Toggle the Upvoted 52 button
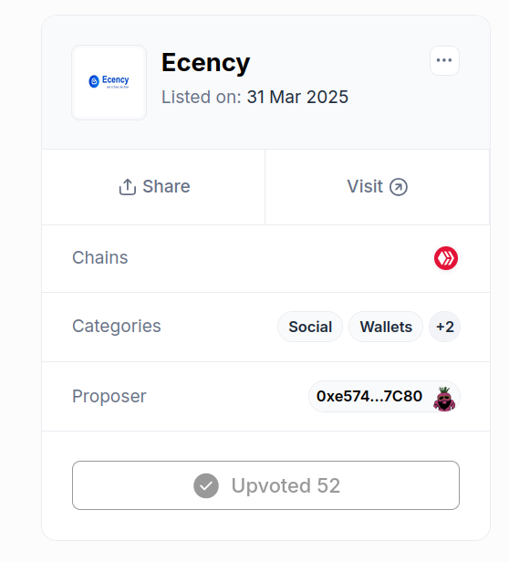Screen dimensions: 509x562 click(265, 485)
